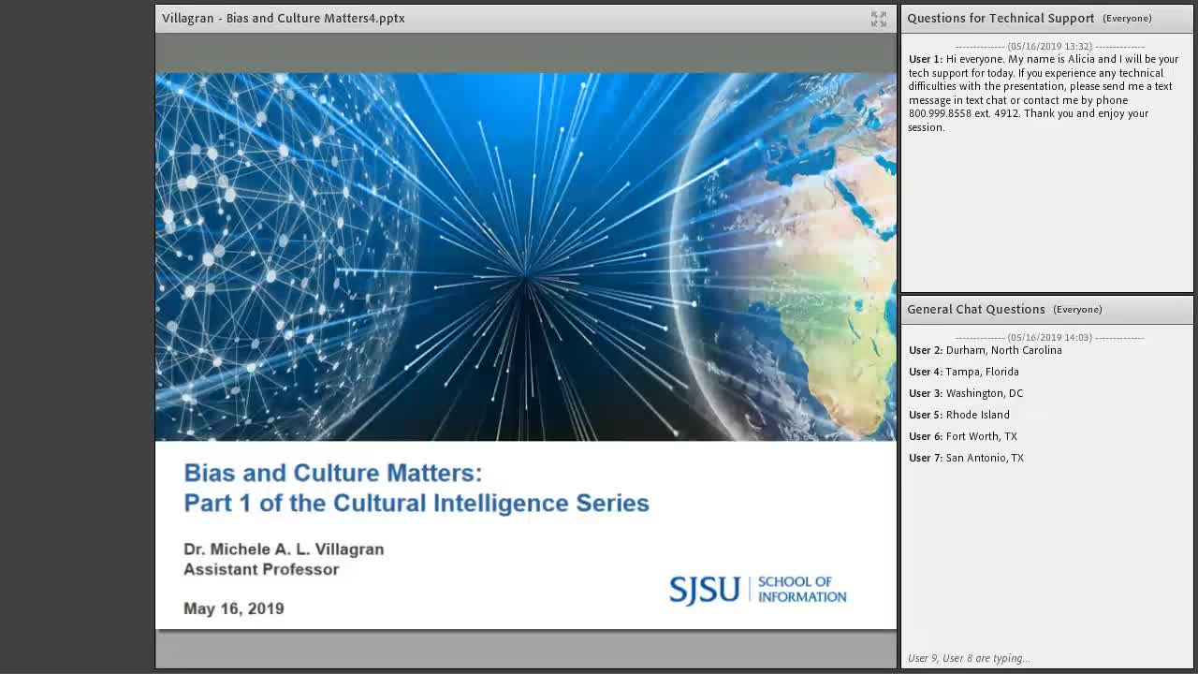
Task: Select User 1's tech support welcome message
Action: pyautogui.click(x=1044, y=93)
